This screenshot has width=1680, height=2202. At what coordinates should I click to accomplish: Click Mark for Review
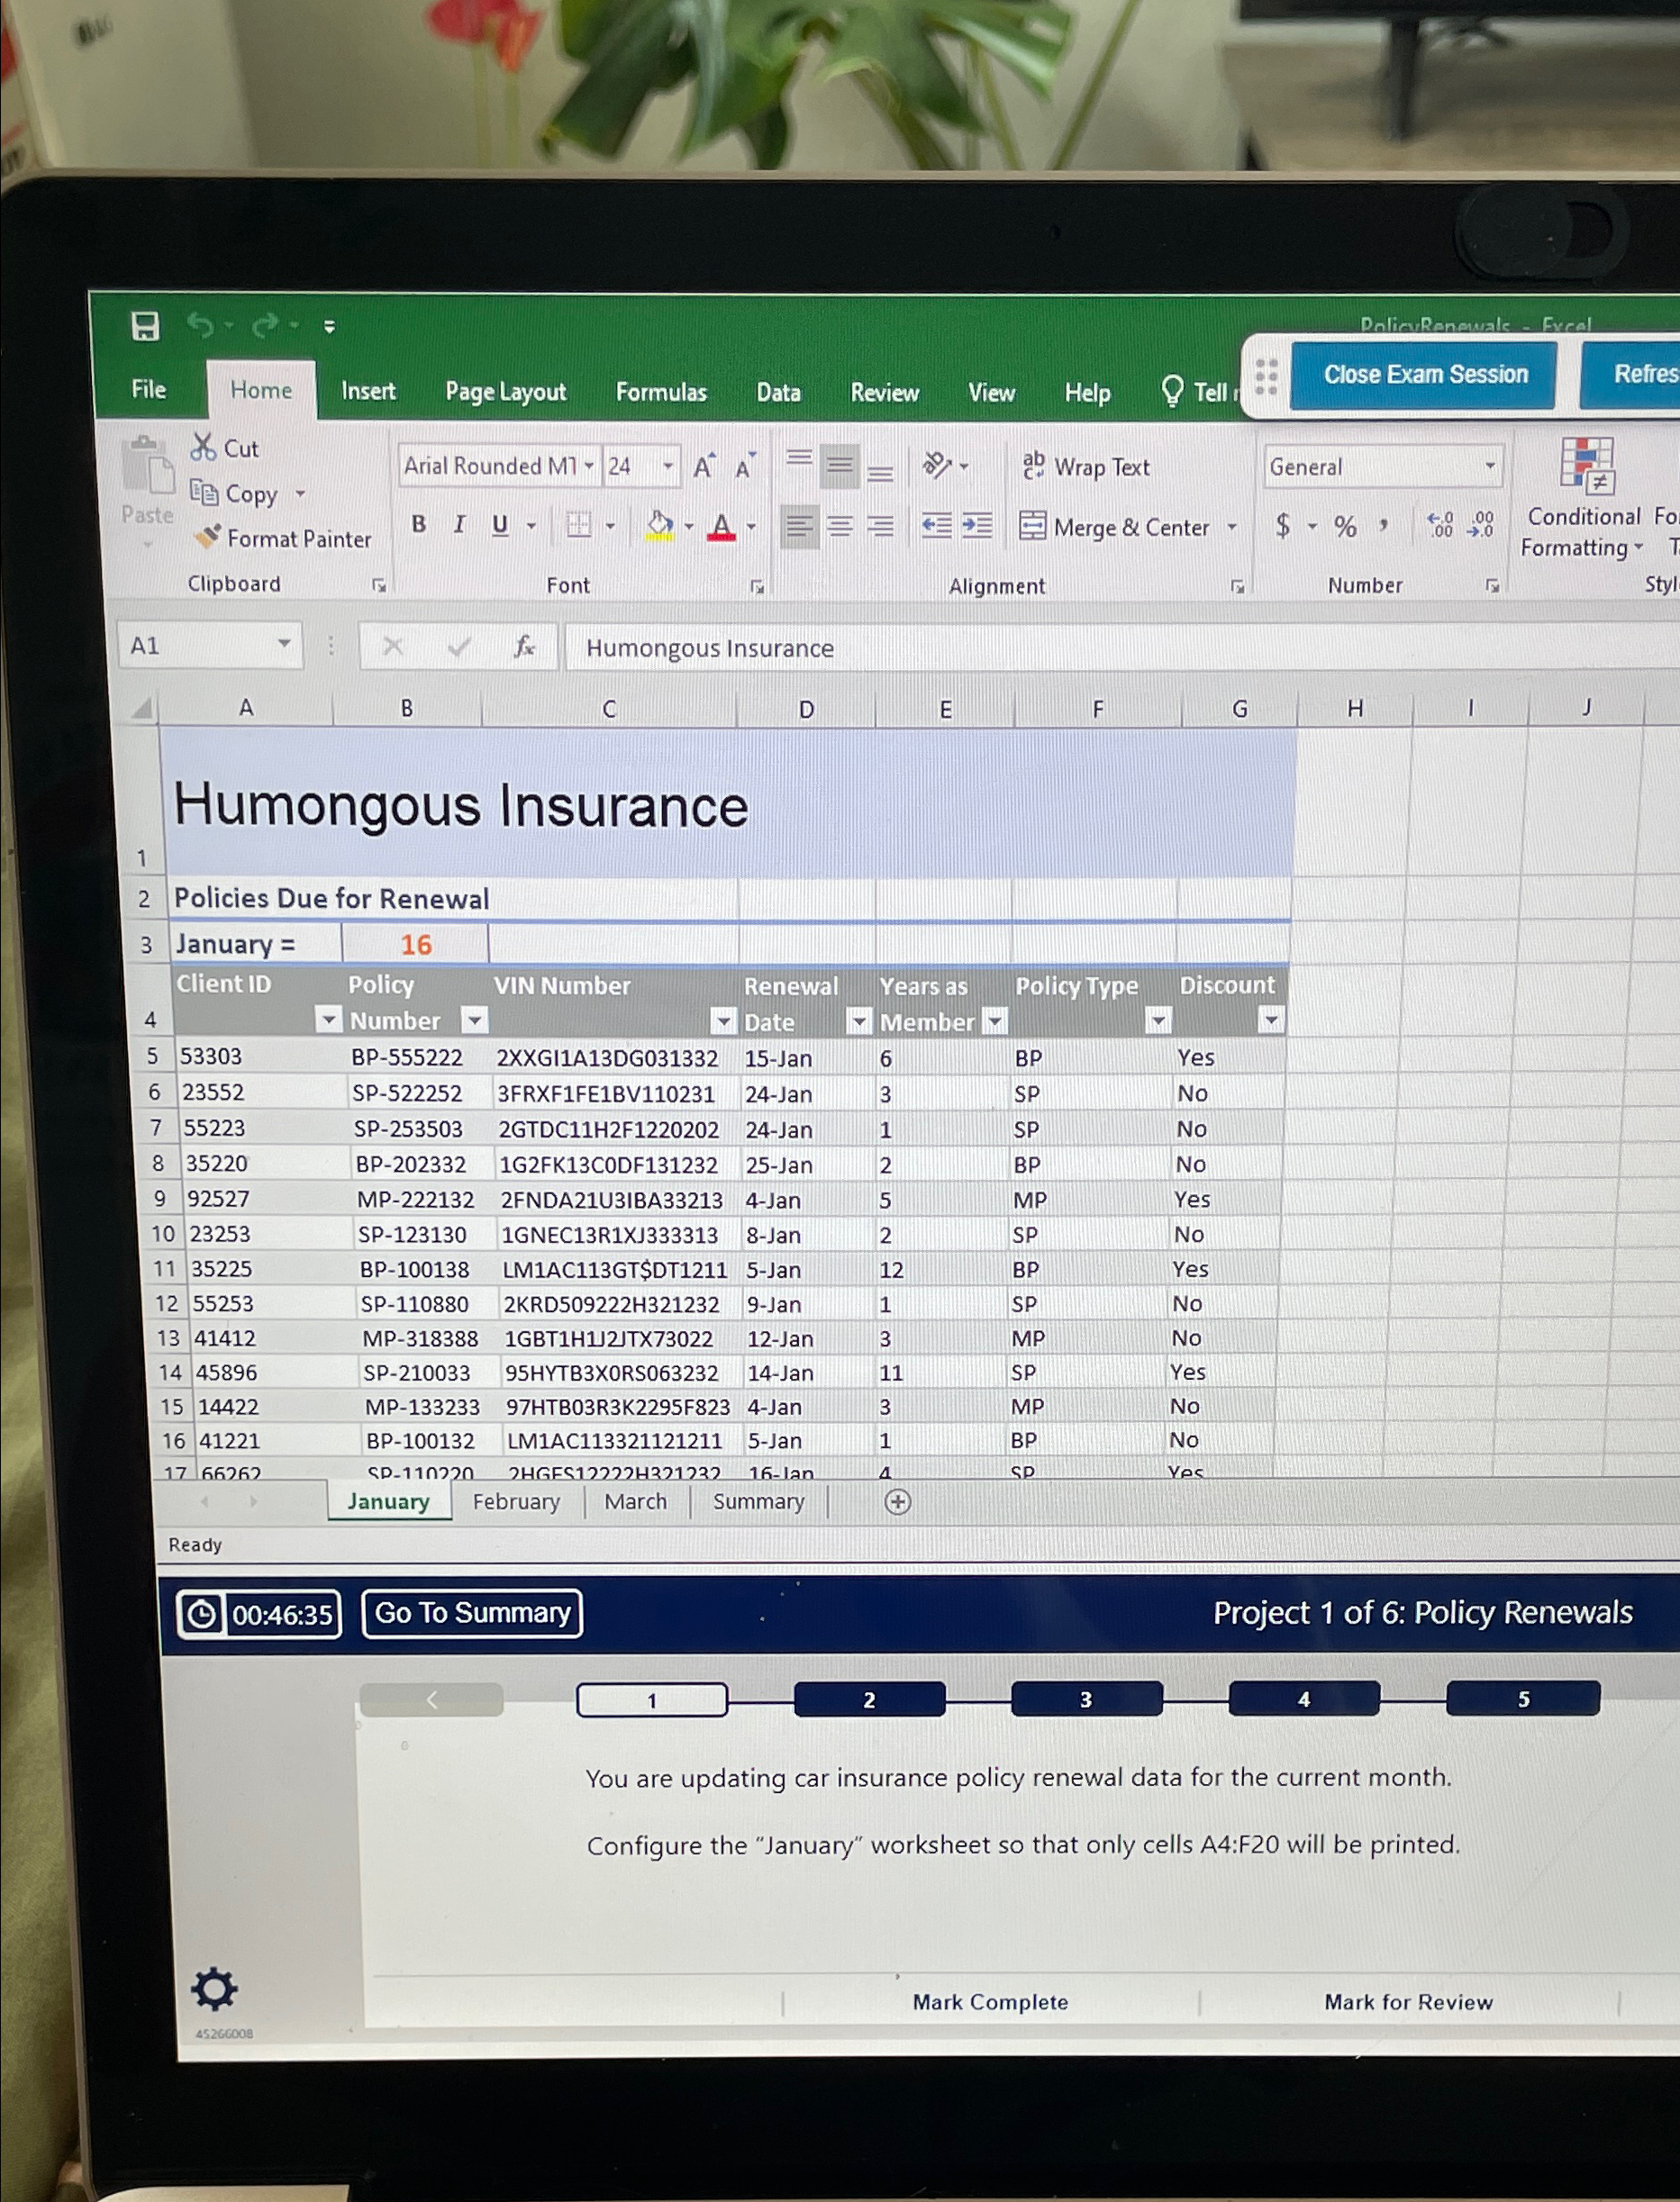[x=1408, y=2001]
